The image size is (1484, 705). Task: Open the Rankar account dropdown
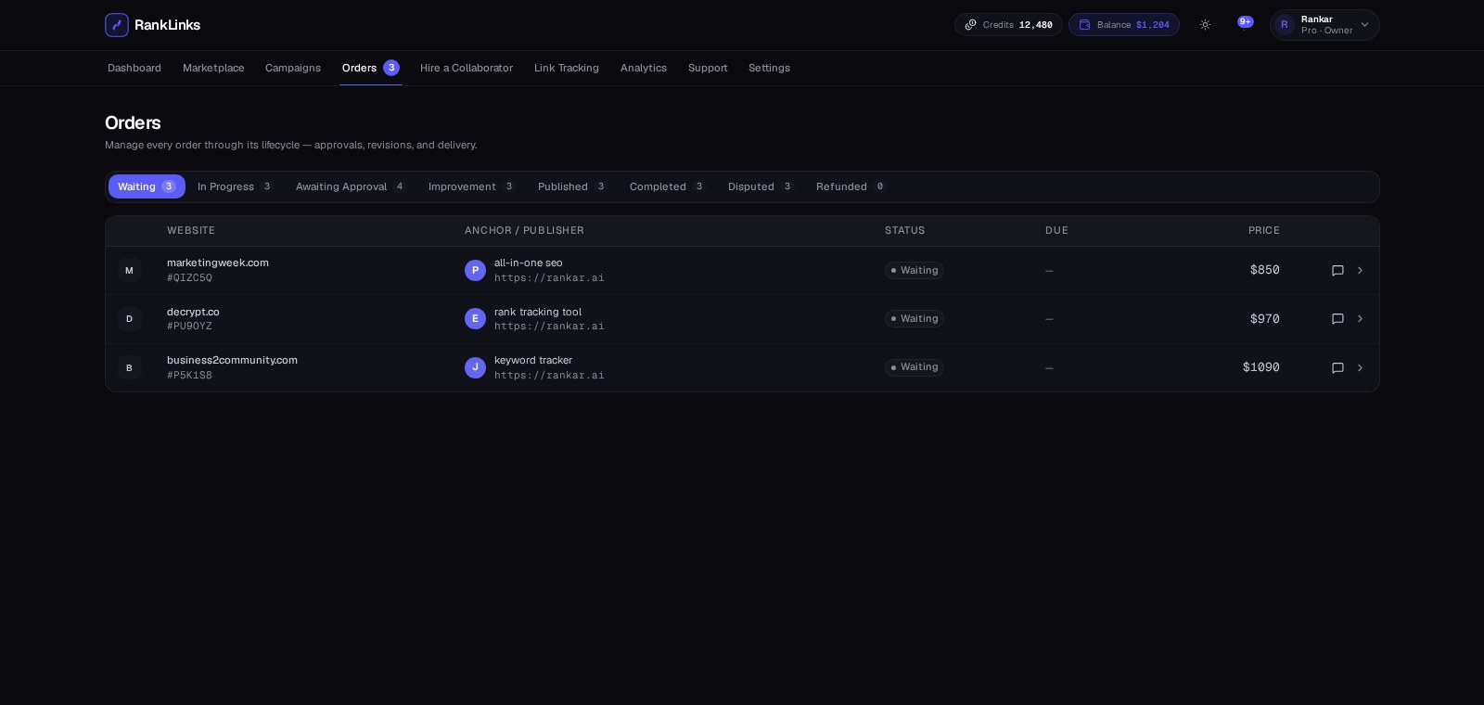(1324, 25)
